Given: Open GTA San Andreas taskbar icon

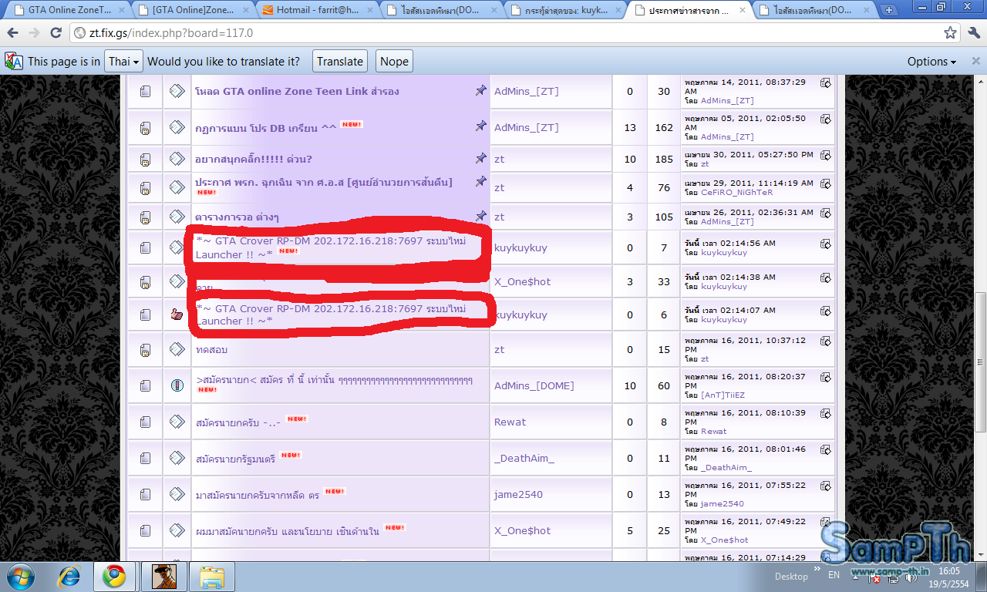Looking at the screenshot, I should click(x=163, y=576).
